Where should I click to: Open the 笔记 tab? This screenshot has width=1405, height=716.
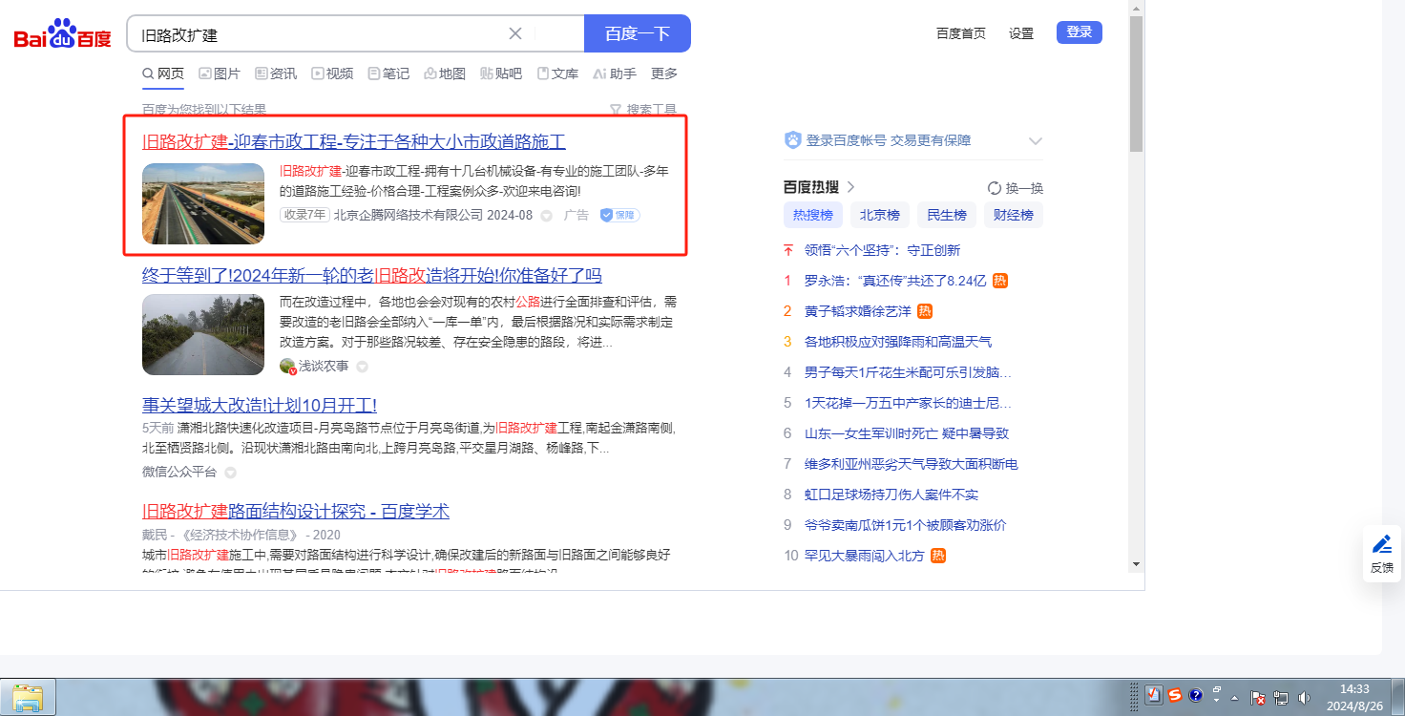pos(388,74)
